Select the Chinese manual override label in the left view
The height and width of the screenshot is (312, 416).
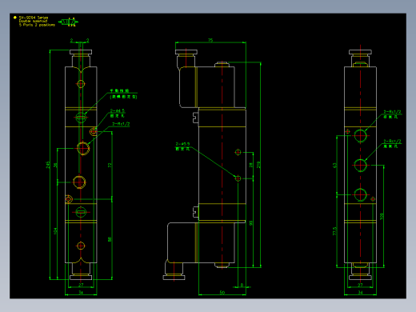123,94
